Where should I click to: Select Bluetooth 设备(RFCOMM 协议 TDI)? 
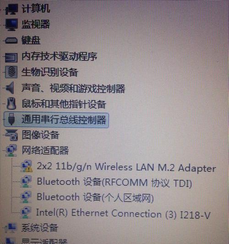click(114, 182)
